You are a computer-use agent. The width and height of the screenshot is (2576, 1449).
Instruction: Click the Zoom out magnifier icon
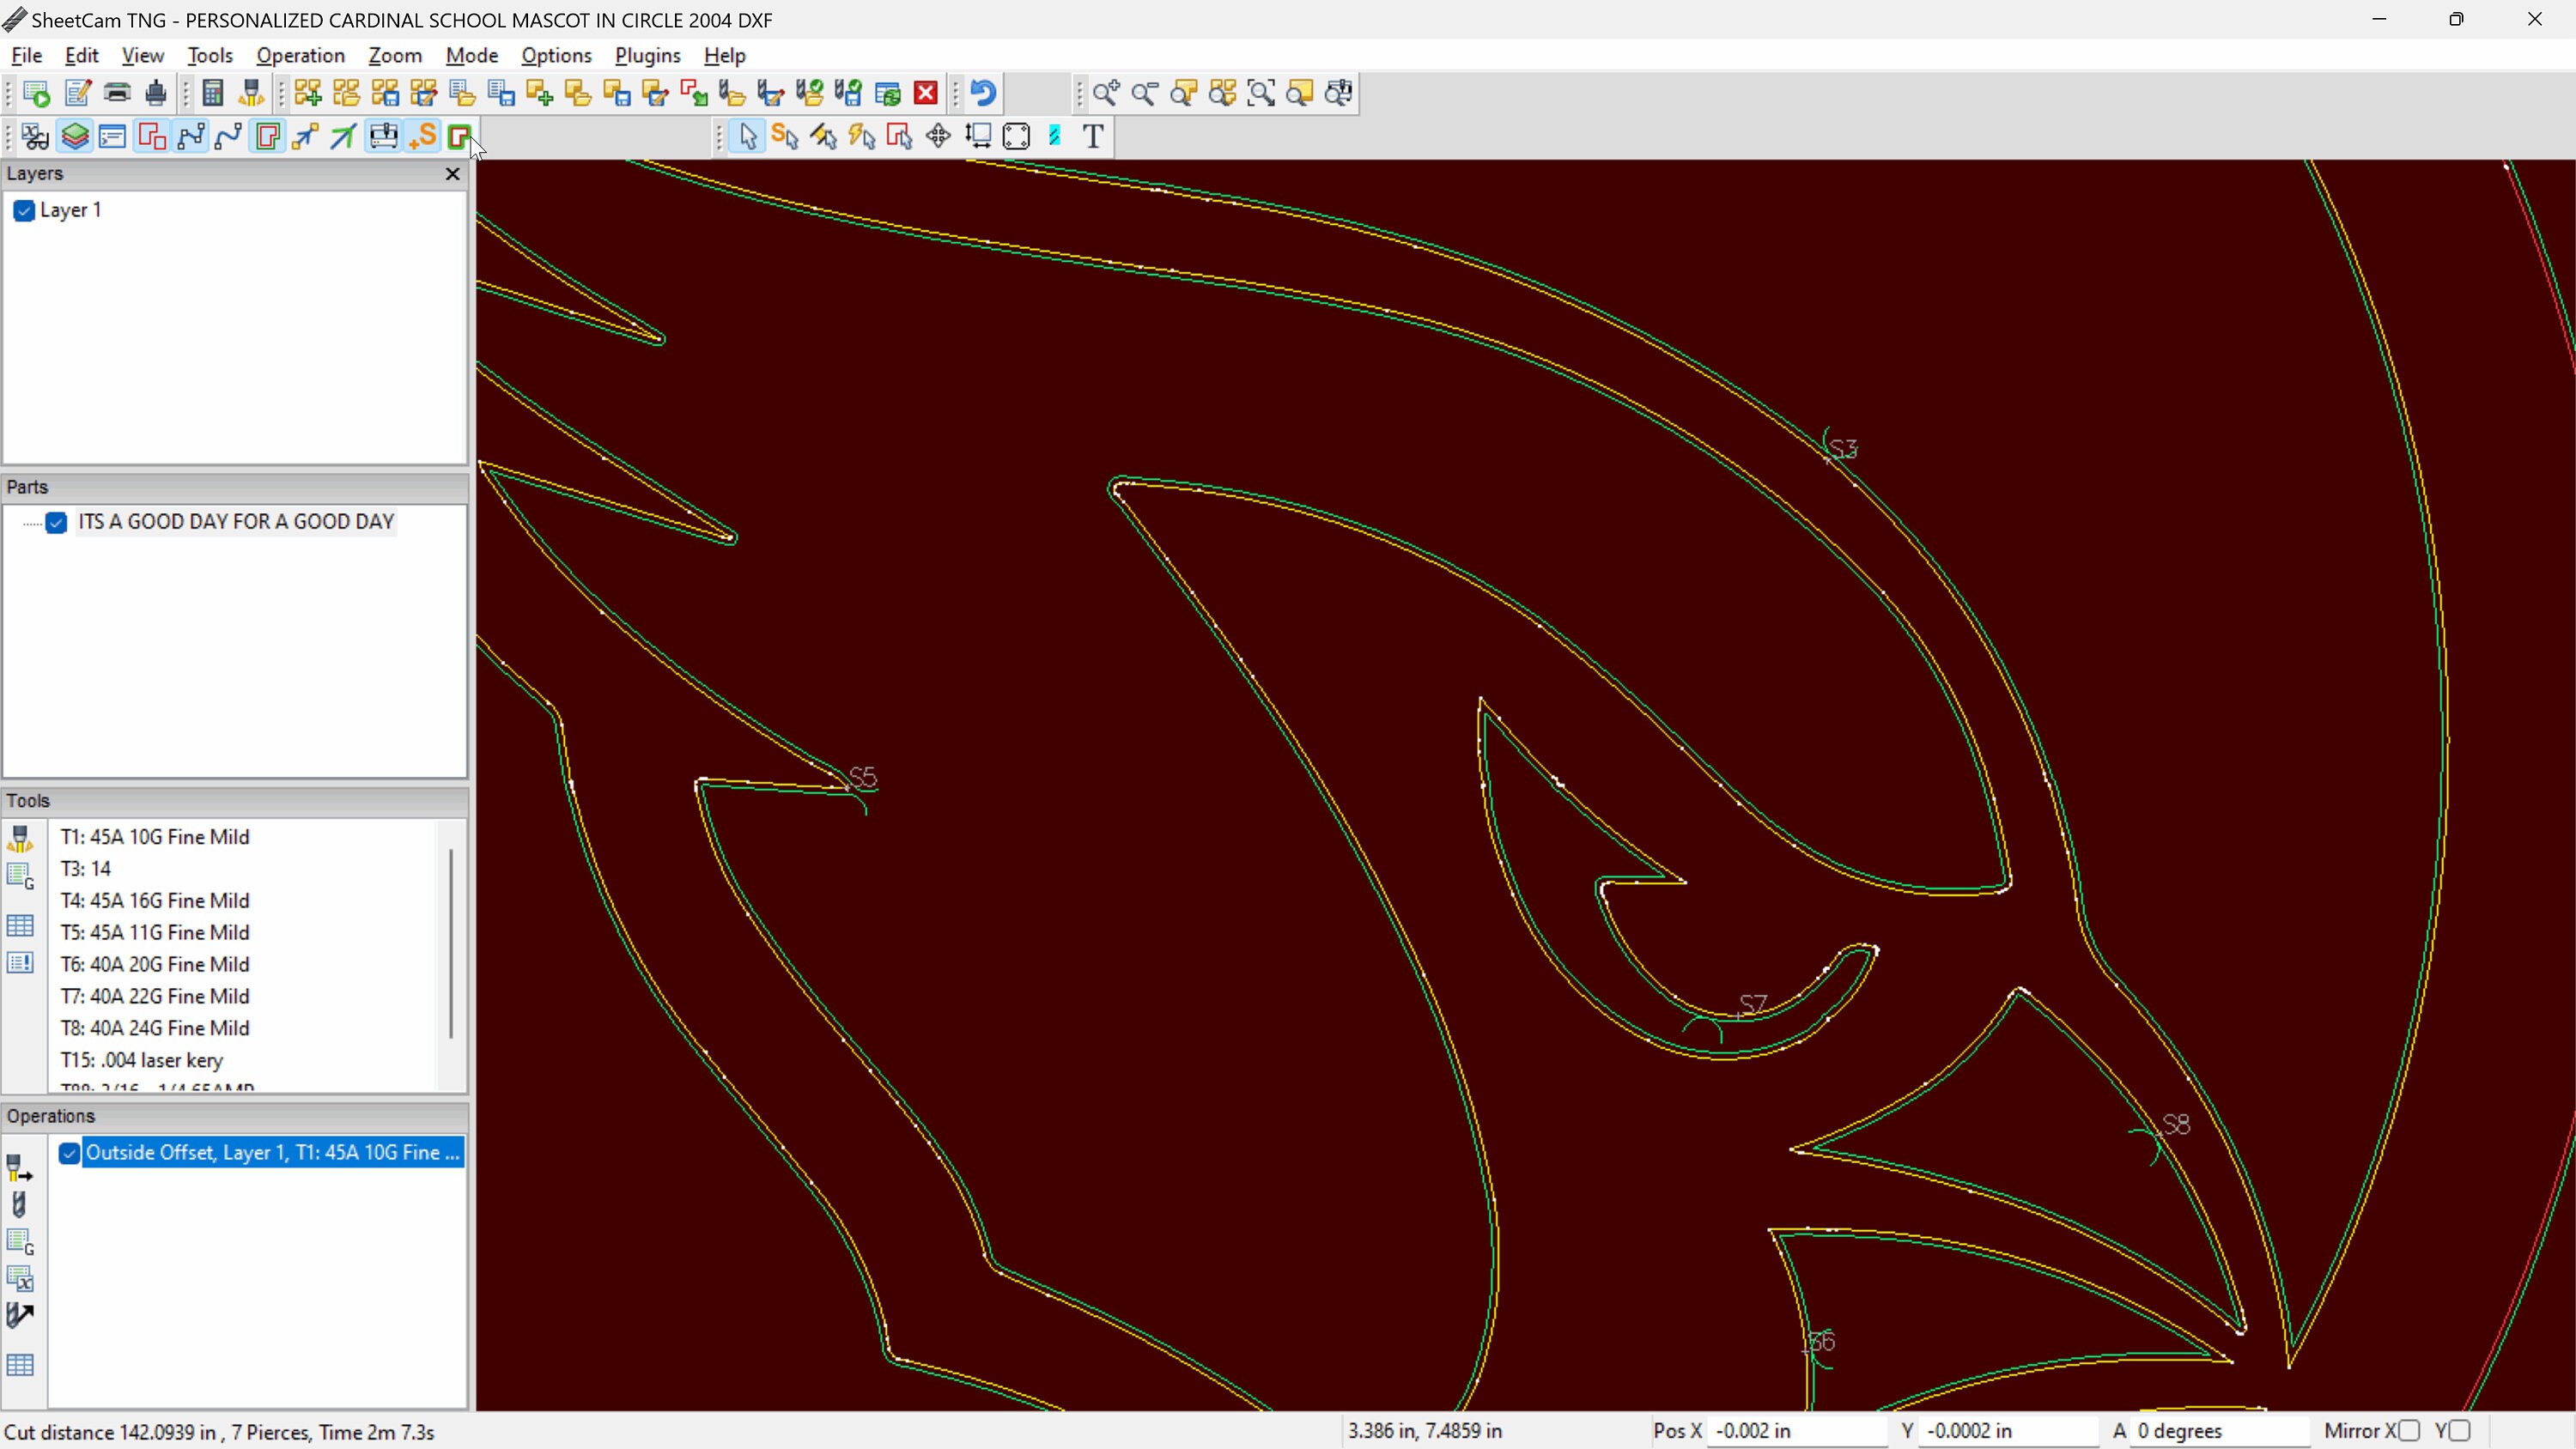1145,93
